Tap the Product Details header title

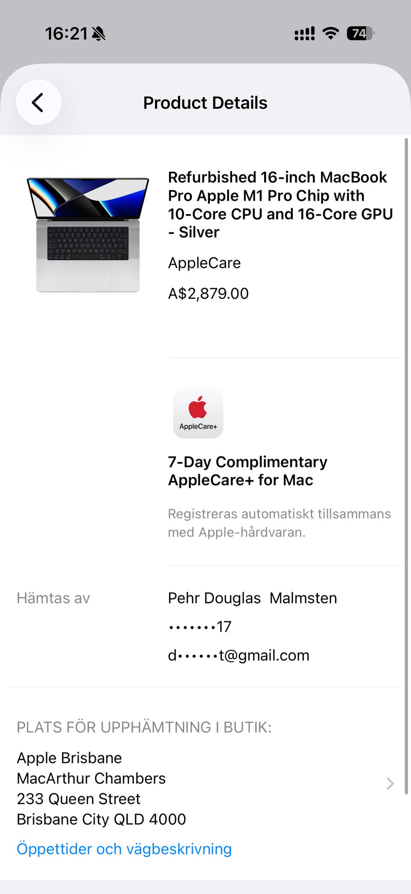[205, 103]
